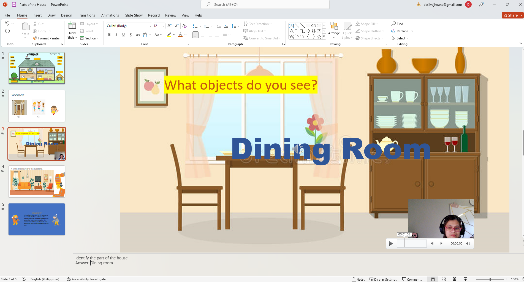
Task: Click the Cut scissors icon
Action: 35,24
